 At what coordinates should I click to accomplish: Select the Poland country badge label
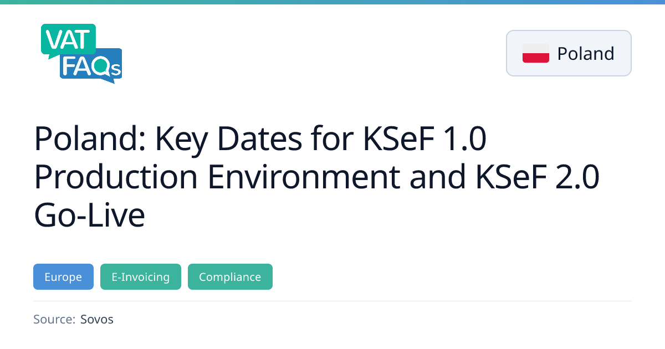pyautogui.click(x=586, y=54)
